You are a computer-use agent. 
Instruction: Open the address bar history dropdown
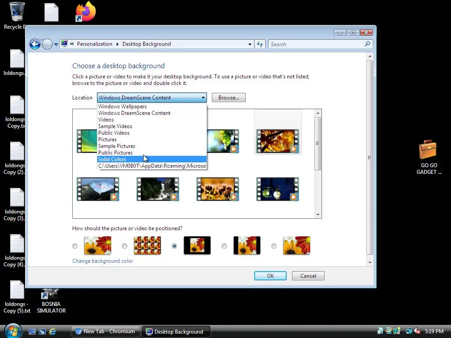[250, 44]
